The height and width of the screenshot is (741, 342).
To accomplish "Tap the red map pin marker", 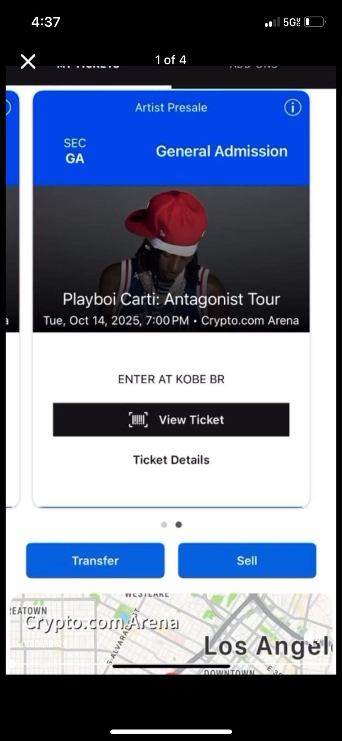I will 172,672.
